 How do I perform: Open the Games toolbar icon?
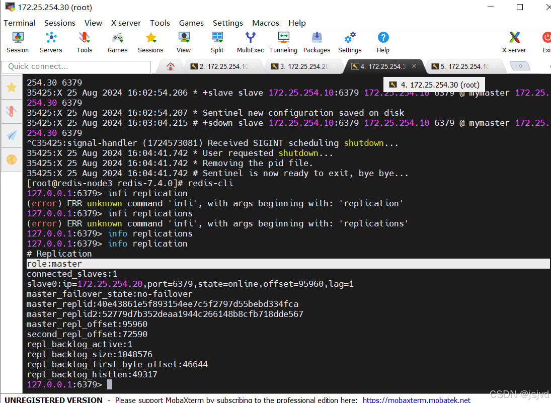click(x=117, y=42)
